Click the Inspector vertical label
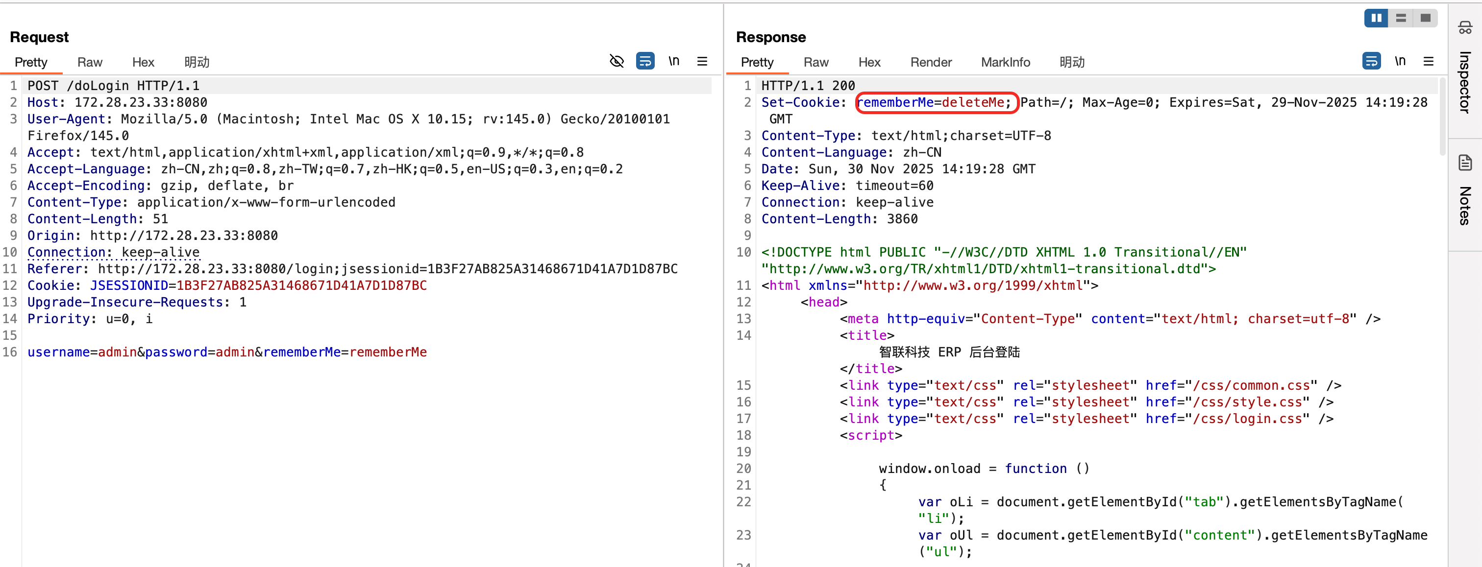The height and width of the screenshot is (567, 1482). [x=1465, y=82]
